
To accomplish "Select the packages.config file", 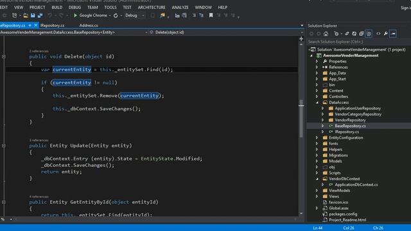I will point(343,214).
